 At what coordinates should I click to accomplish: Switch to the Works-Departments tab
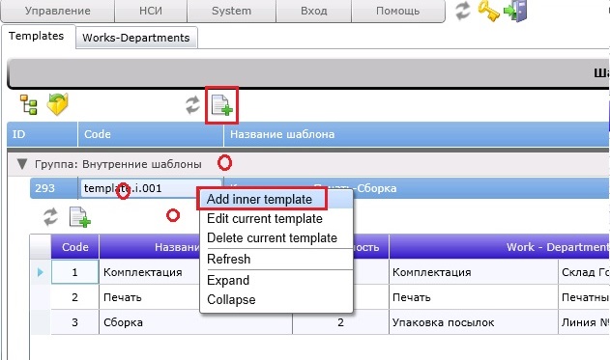pos(136,38)
